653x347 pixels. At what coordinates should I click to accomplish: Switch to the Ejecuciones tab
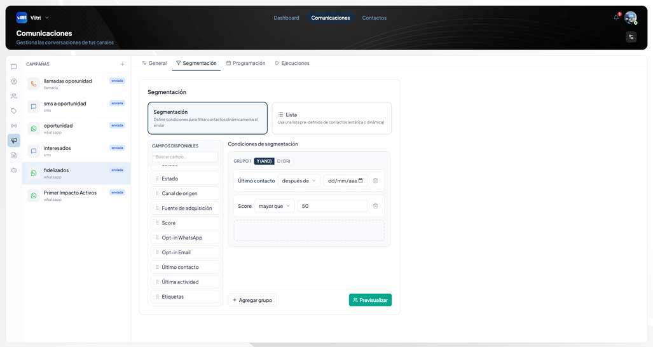pos(292,64)
